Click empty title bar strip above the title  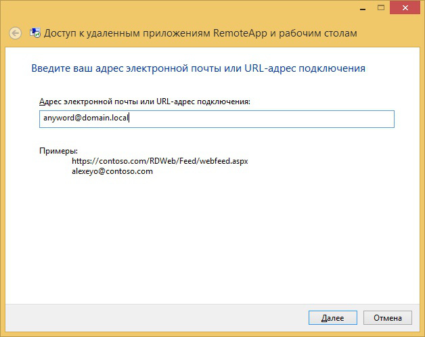(169, 8)
